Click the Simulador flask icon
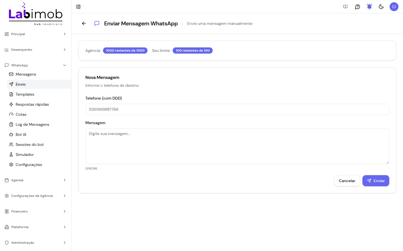Screen dimensions: 403x251 point(11,155)
